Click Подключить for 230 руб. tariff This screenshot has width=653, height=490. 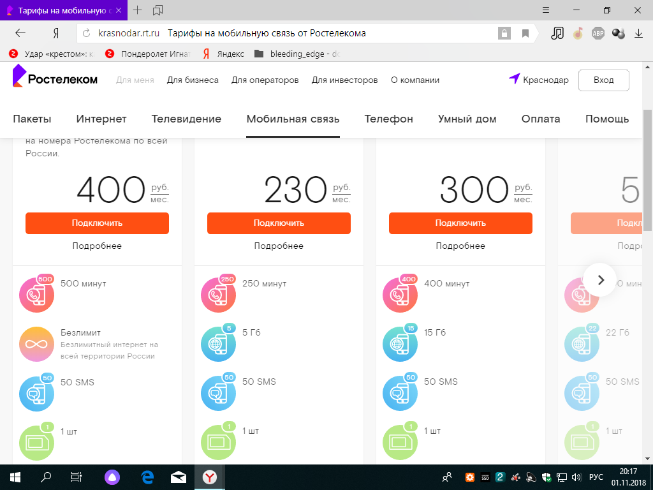coord(279,223)
